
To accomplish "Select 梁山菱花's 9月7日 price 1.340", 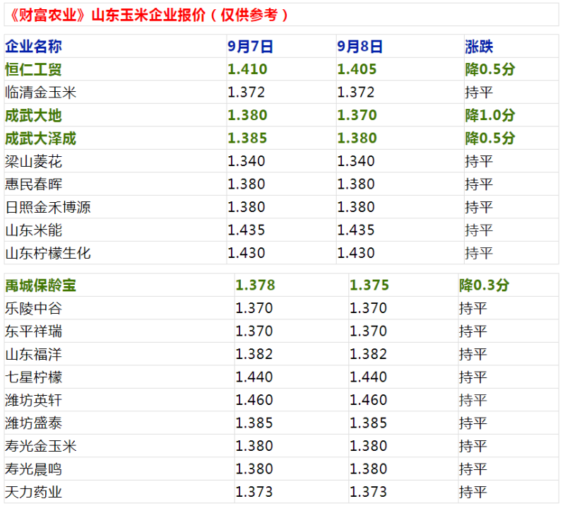I will [x=246, y=161].
